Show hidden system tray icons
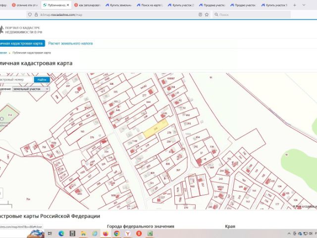This screenshot has height=238, width=317. (x=289, y=234)
